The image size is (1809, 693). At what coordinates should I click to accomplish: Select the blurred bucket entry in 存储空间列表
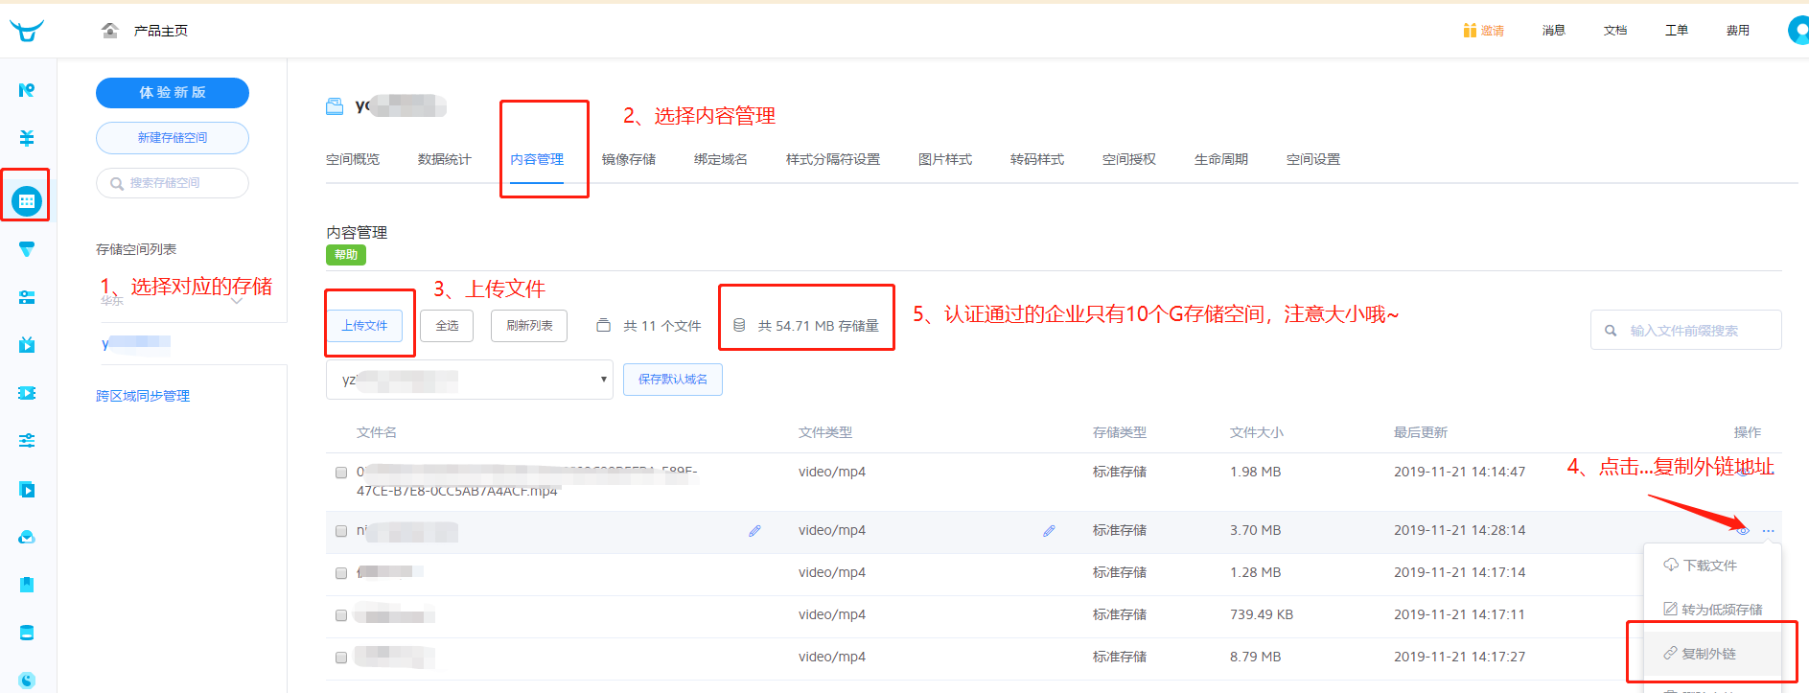[x=136, y=343]
